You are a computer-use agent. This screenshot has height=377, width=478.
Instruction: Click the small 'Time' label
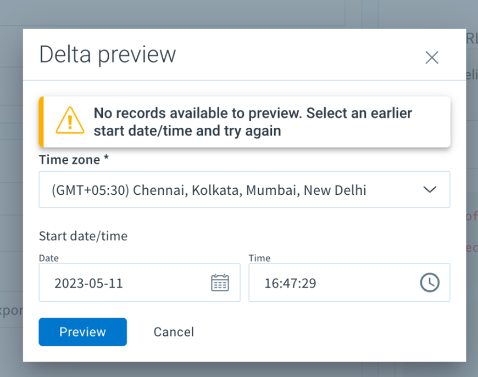(259, 258)
